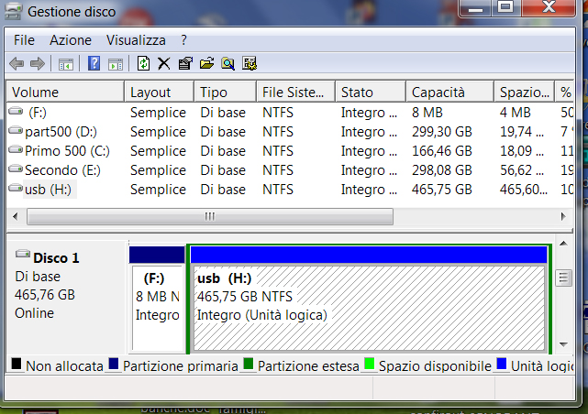This screenshot has height=414, width=588.
Task: Open the Help question mark icon
Action: [x=94, y=63]
